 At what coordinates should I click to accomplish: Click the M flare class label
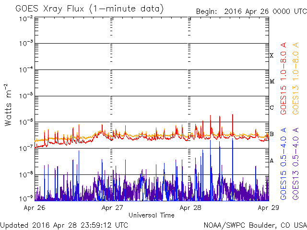pyautogui.click(x=272, y=81)
